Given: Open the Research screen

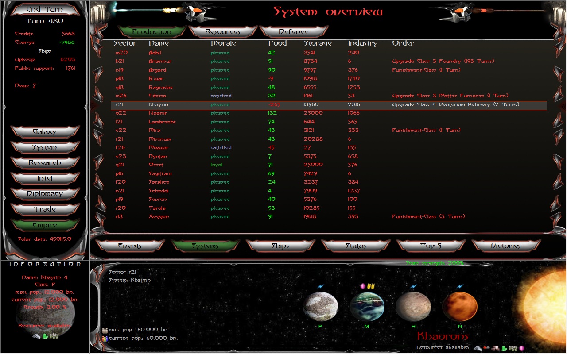Looking at the screenshot, I should click(x=45, y=163).
